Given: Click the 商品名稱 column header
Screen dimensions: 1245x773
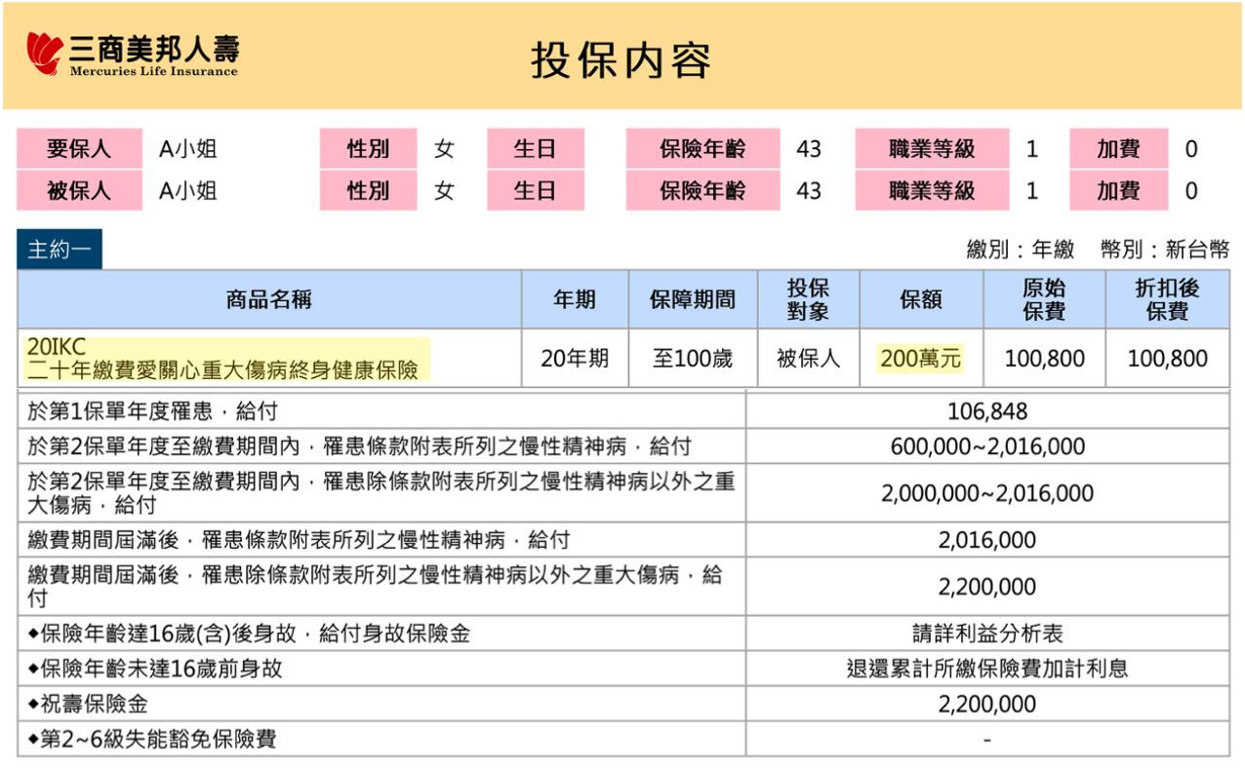Looking at the screenshot, I should [269, 299].
